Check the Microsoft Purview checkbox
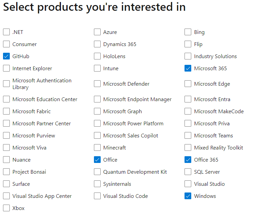Image resolution: width=266 pixels, height=214 pixels. tap(6, 136)
